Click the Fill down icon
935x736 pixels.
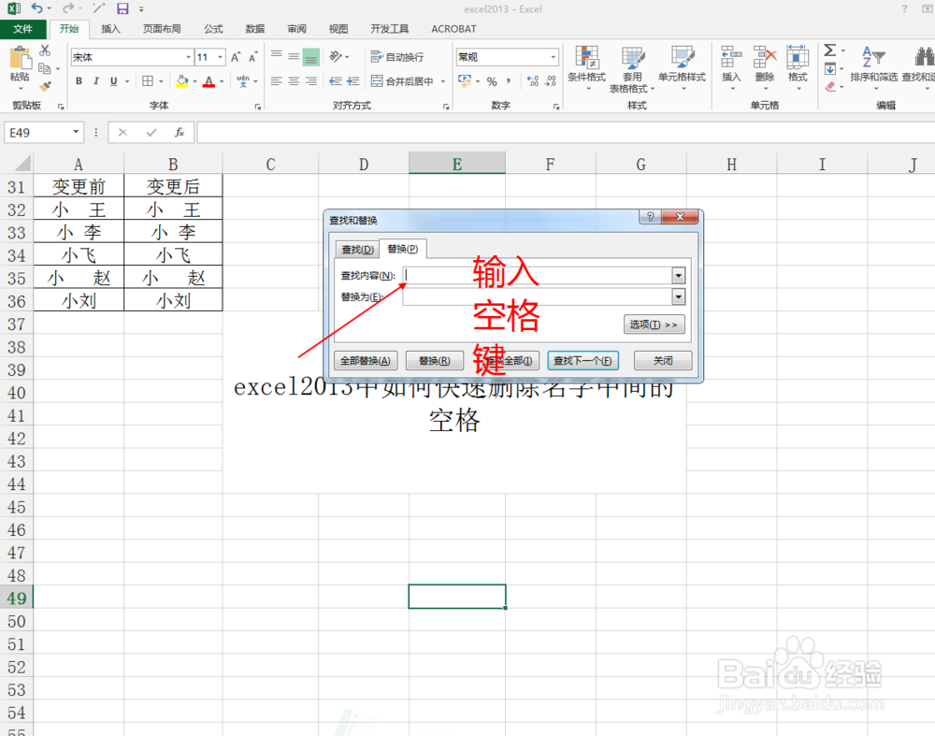click(x=830, y=69)
